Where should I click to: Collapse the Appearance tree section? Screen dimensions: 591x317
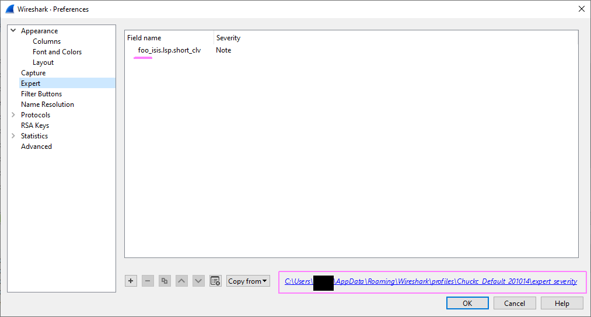[13, 30]
